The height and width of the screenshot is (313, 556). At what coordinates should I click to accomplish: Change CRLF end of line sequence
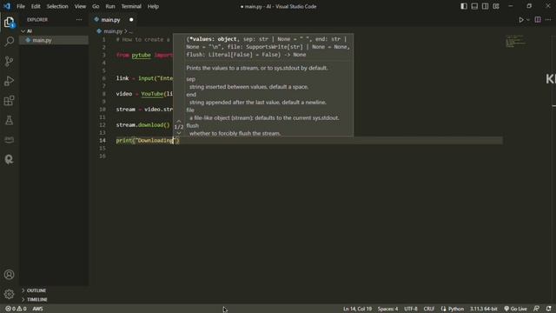428,309
